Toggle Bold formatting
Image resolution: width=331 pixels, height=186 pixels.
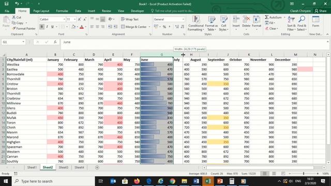click(x=41, y=27)
